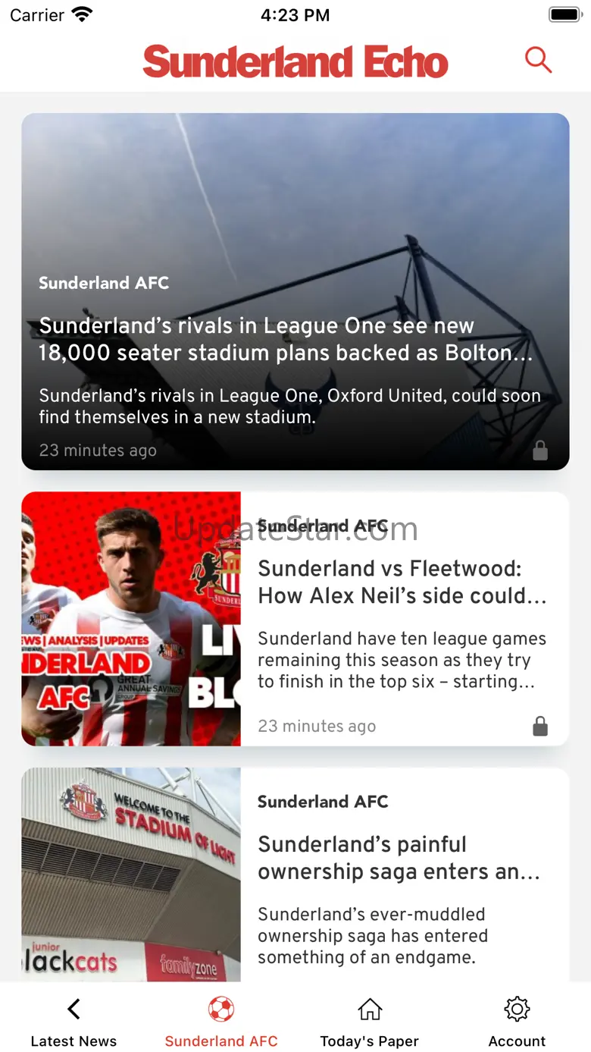Tap the Sunderland Echo logo
591x1052 pixels.
point(295,61)
